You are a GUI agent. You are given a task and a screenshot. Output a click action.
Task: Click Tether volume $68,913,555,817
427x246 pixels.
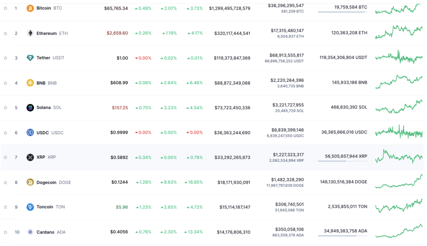click(x=286, y=55)
